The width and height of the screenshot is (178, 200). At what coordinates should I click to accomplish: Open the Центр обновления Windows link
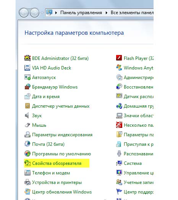[x=62, y=192]
